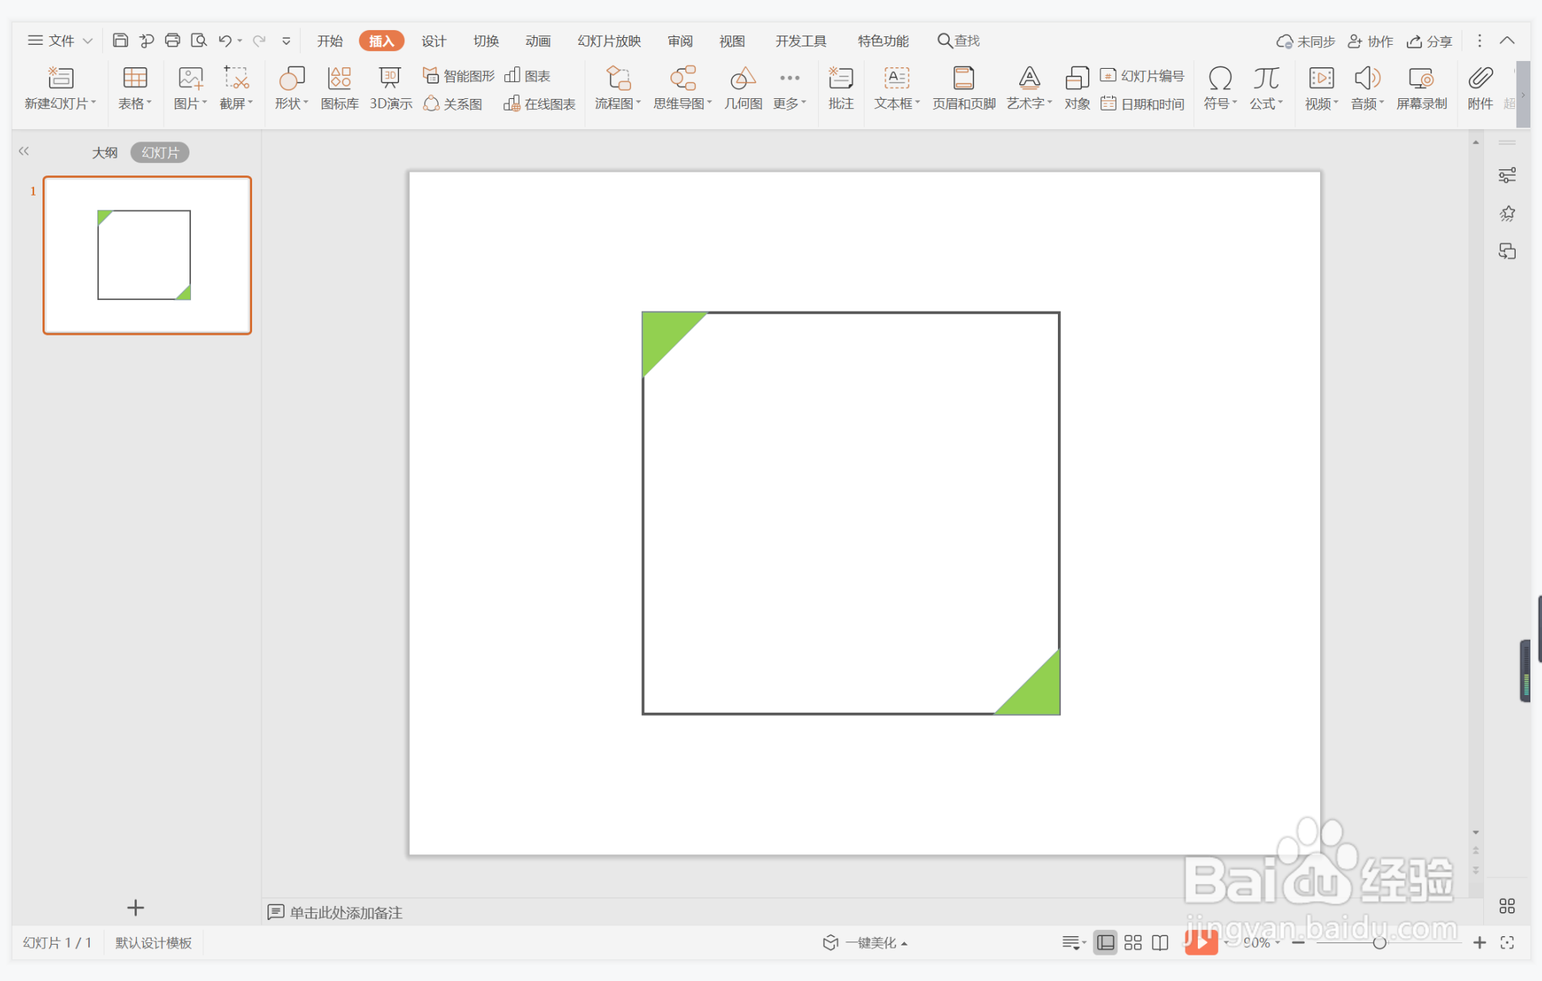Screen dimensions: 1542x981
Task: Click the orange slideshow play button
Action: 1201,942
